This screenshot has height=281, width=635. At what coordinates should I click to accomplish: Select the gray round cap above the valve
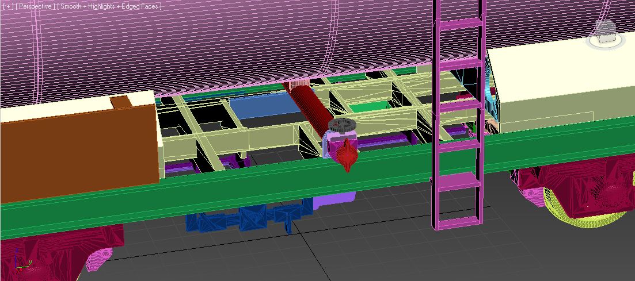coord(343,125)
